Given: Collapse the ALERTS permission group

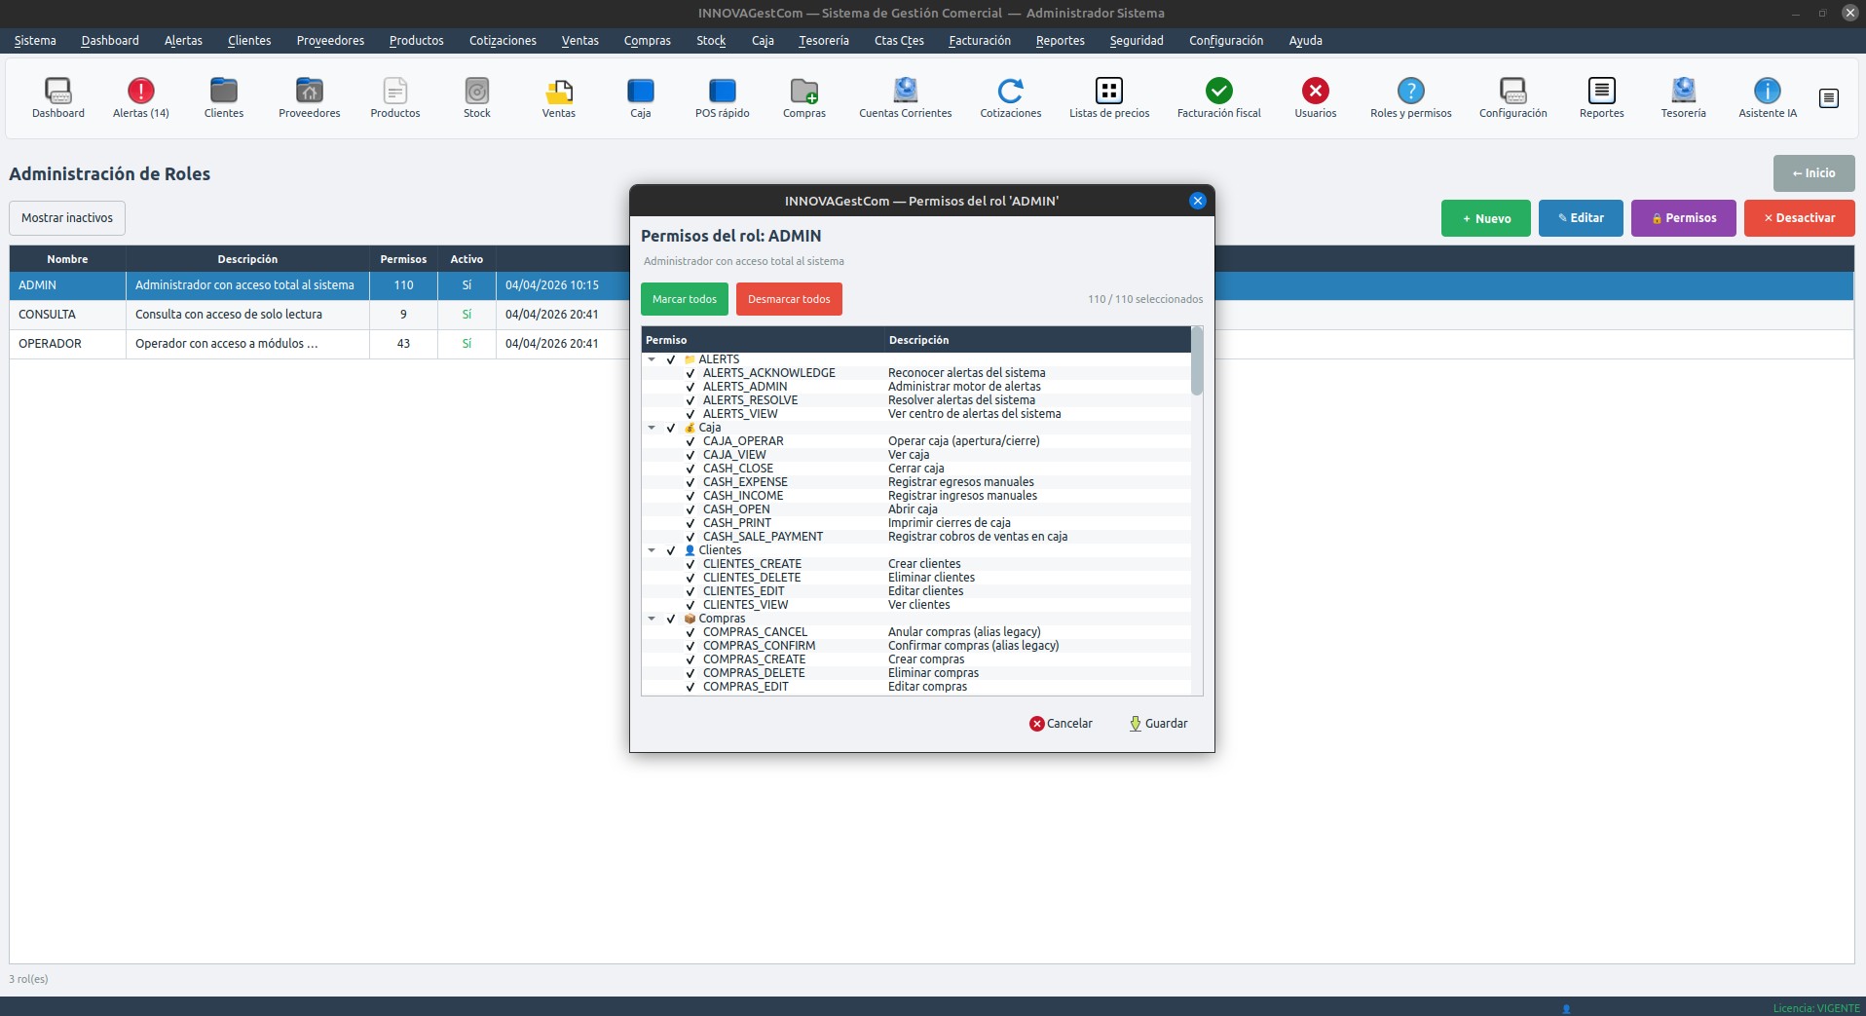Looking at the screenshot, I should 652,359.
